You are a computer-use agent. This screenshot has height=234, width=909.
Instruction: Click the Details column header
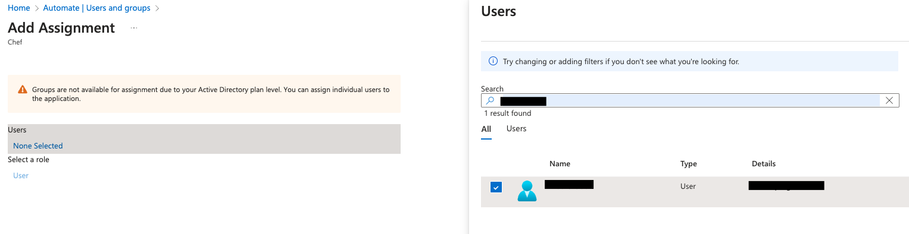(764, 164)
